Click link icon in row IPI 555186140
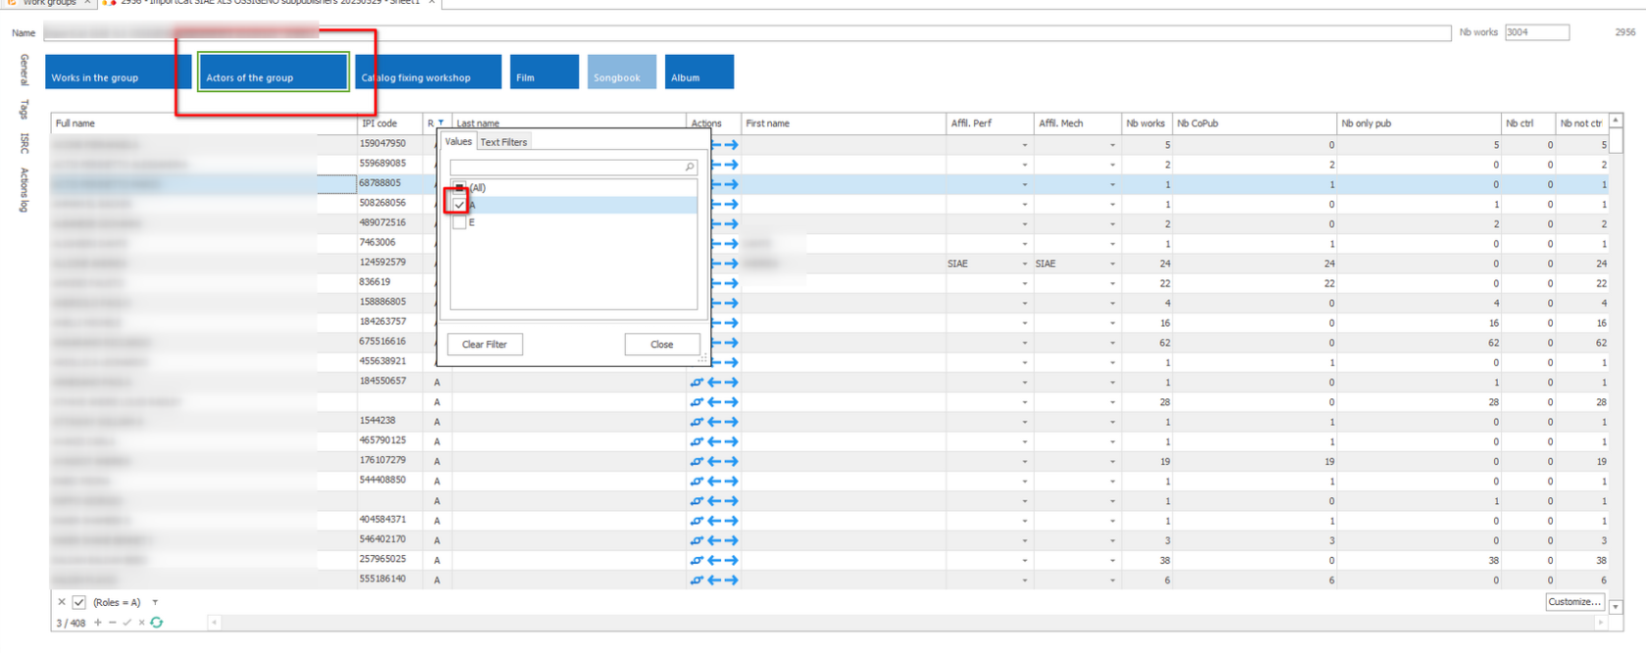 coord(697,581)
